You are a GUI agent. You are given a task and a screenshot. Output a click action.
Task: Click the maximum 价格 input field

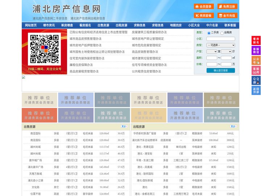226,64
